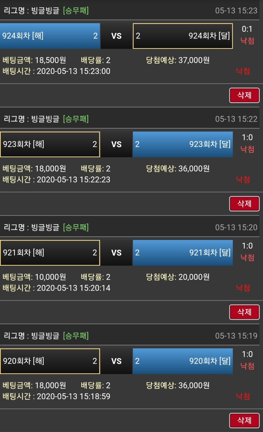Tap the VS label in 924회차 row
Viewport: 263px width, 432px height.
(x=116, y=36)
